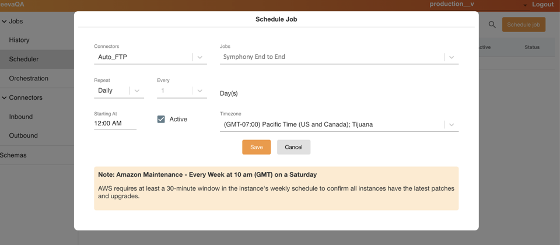Edit the Starting At time field
Viewport: 560px width, 245px height.
pos(115,123)
